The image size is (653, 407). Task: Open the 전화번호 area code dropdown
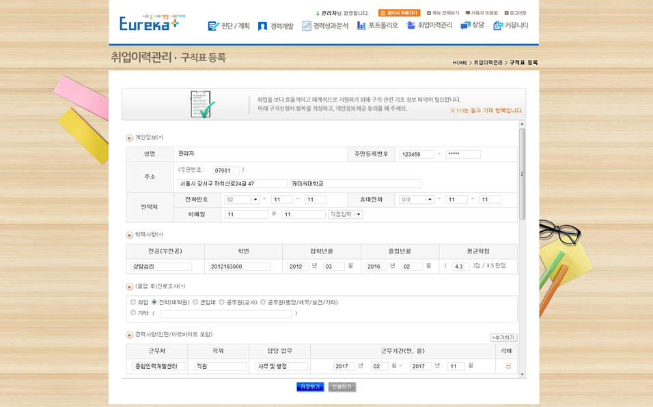[242, 200]
